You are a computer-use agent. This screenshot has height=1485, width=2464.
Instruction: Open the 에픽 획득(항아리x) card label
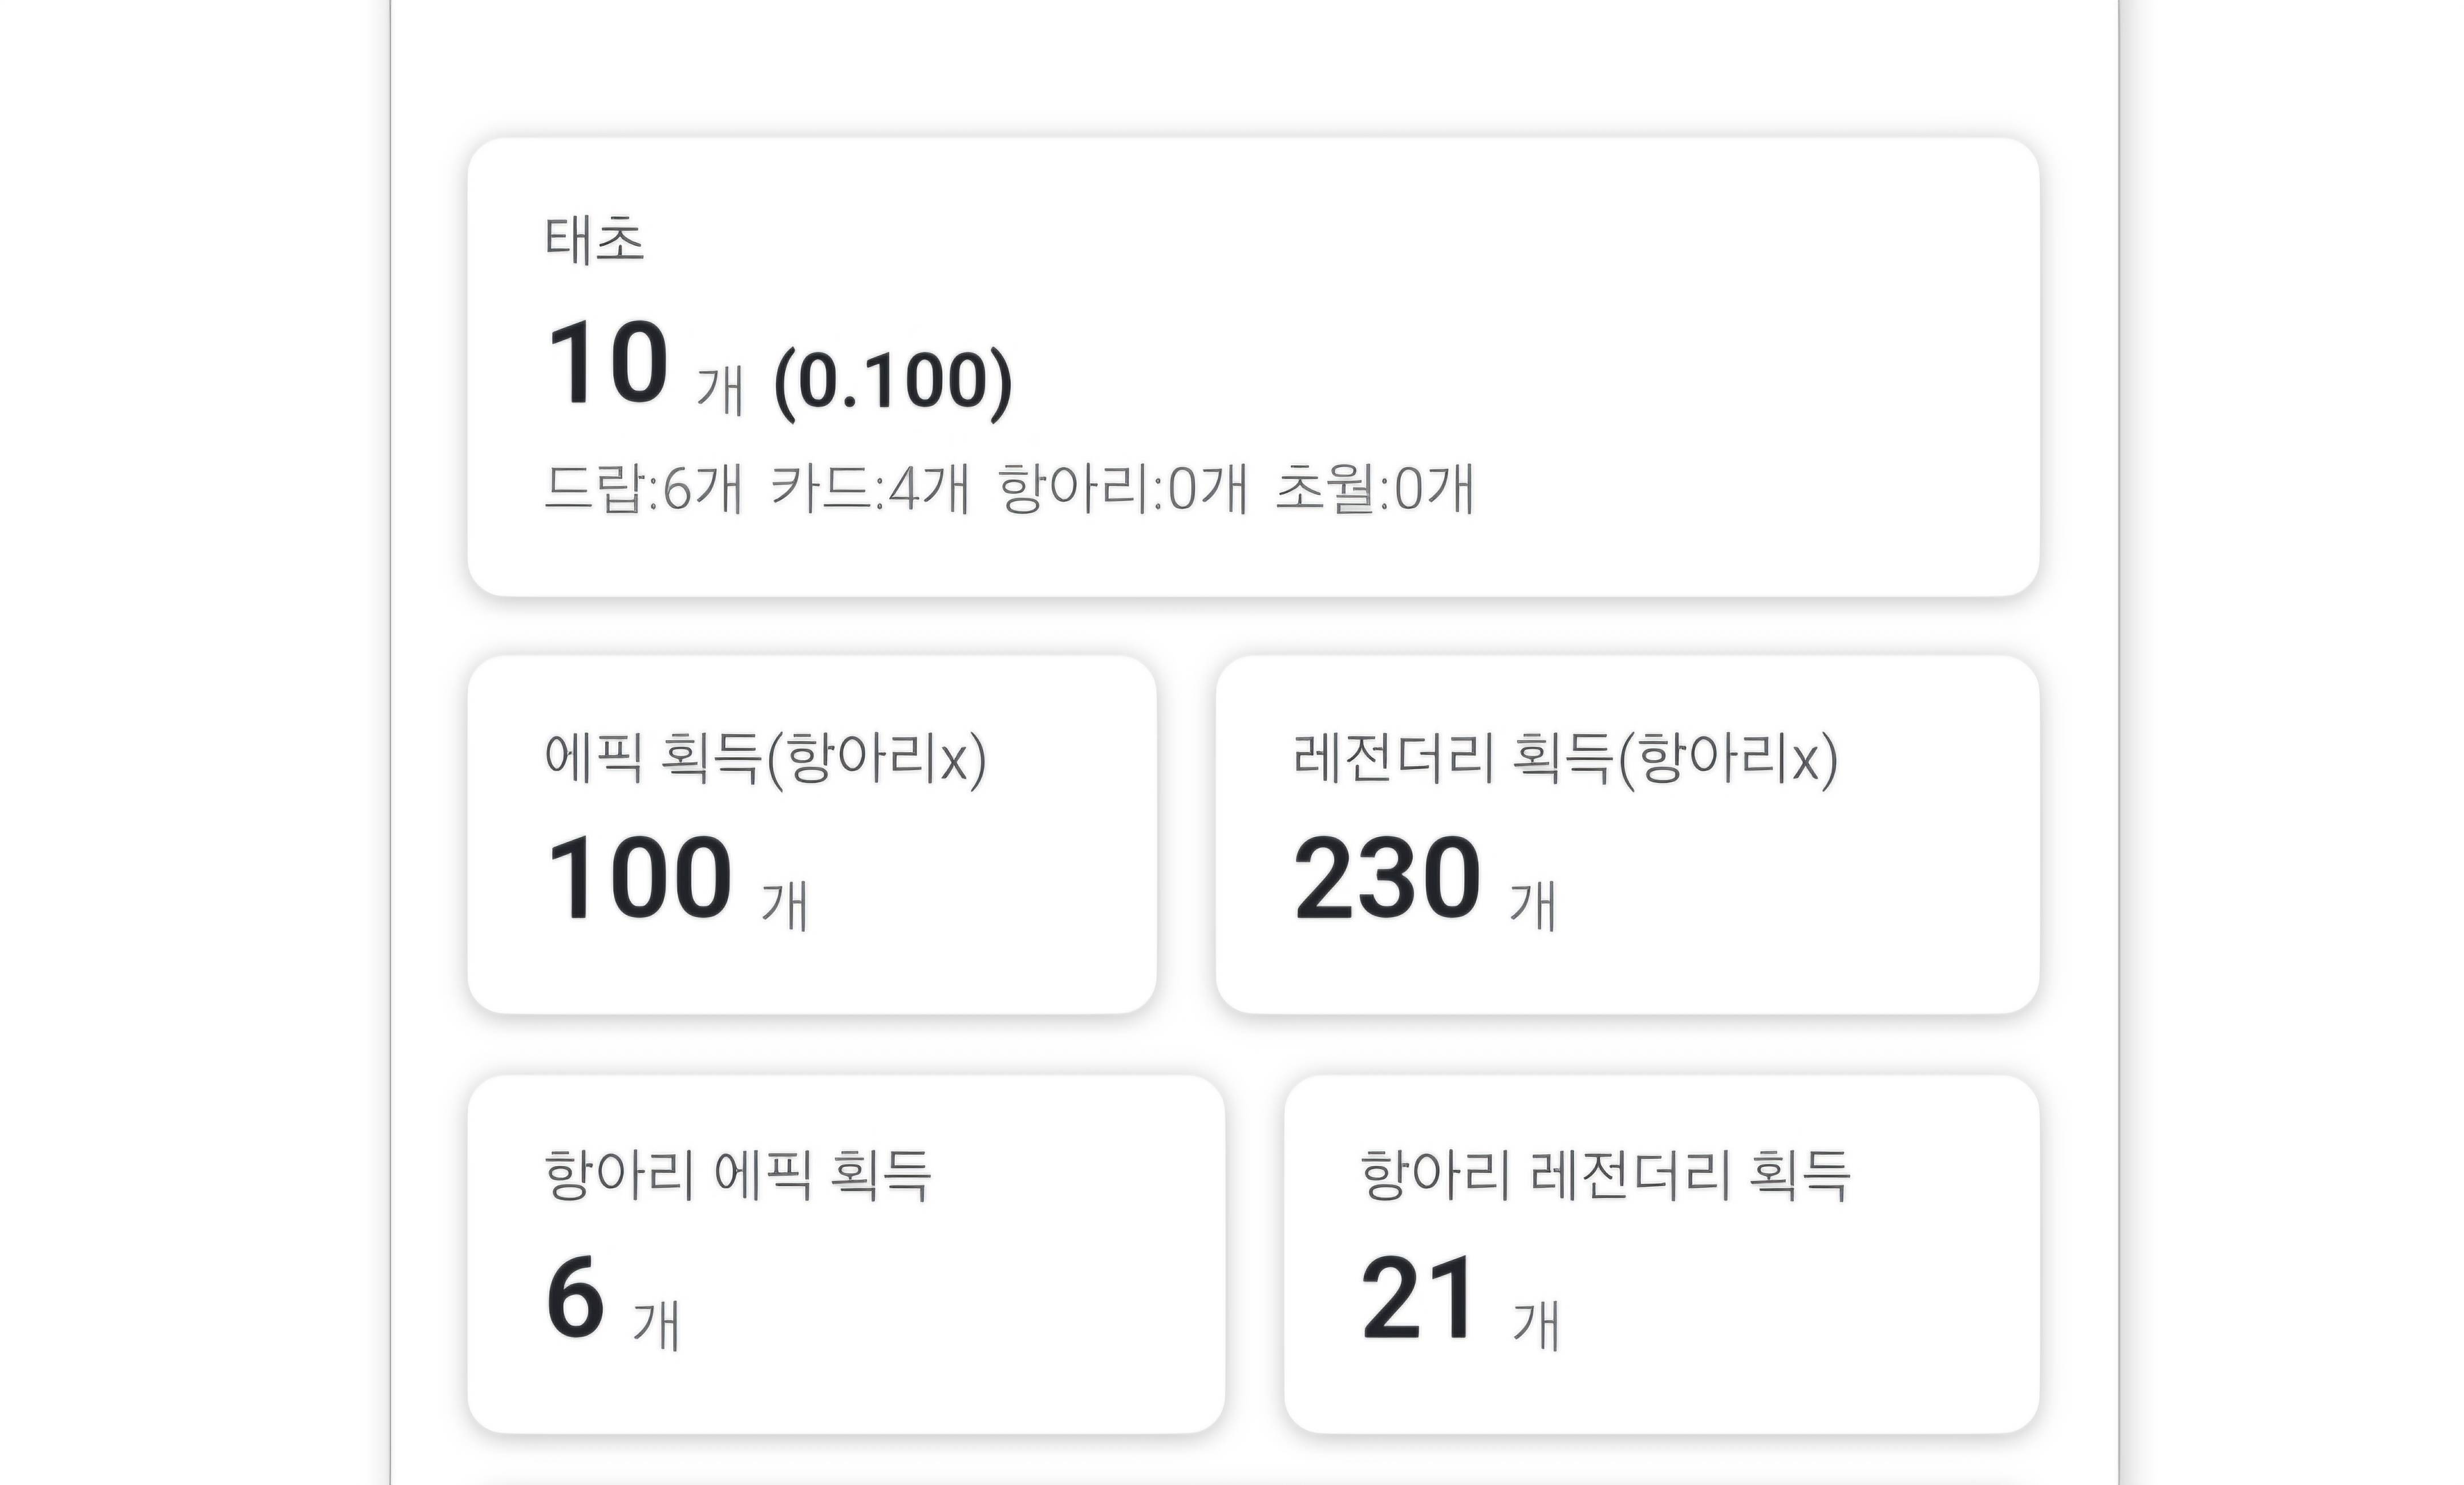766,759
